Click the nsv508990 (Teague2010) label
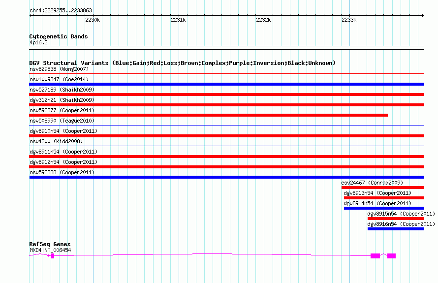This screenshot has width=438, height=283. [x=62, y=121]
